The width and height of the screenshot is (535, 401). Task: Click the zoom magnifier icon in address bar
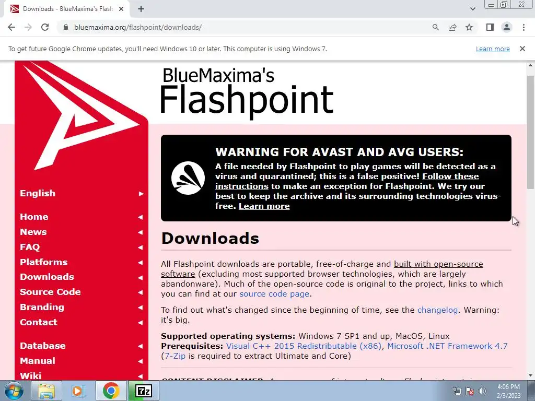coord(436,27)
